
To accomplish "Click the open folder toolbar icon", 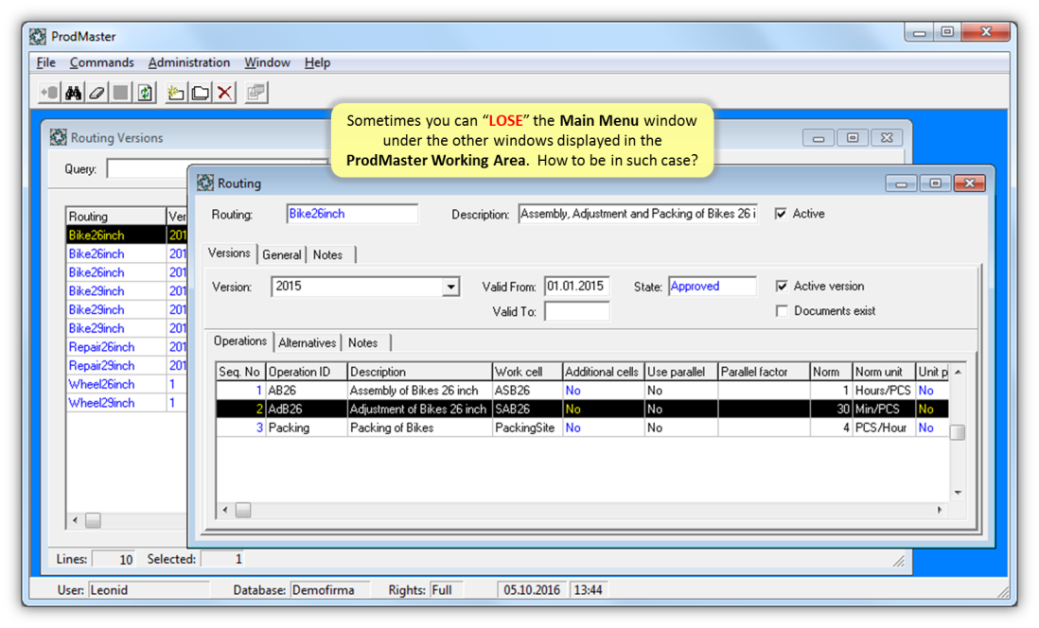I will pyautogui.click(x=200, y=92).
